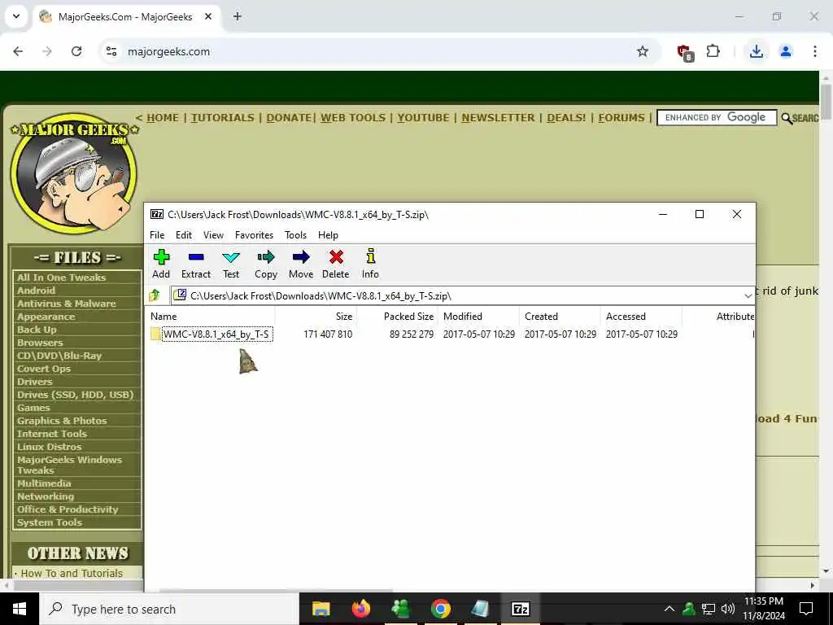The height and width of the screenshot is (625, 833).
Task: View site information icon in address bar
Action: coord(111,51)
